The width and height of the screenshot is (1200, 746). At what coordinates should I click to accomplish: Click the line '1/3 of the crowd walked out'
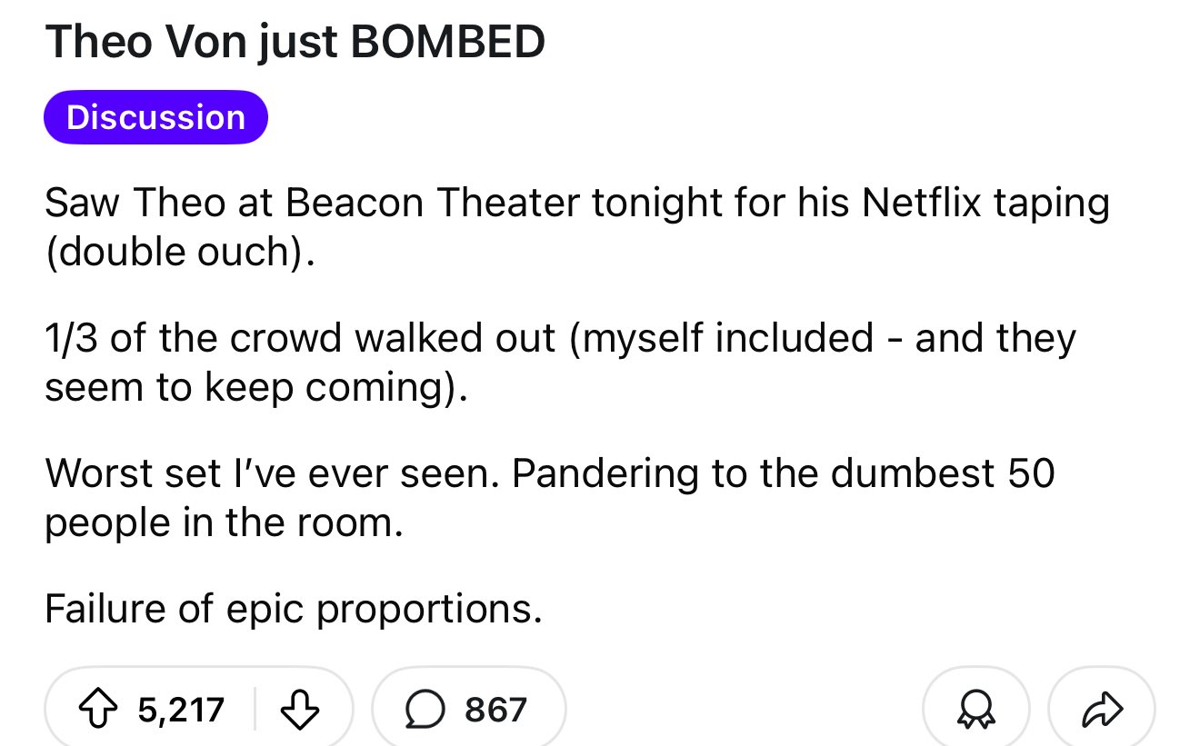click(300, 338)
